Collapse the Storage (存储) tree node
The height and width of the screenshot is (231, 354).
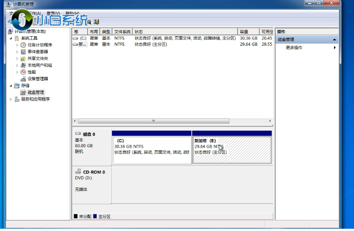(11, 86)
